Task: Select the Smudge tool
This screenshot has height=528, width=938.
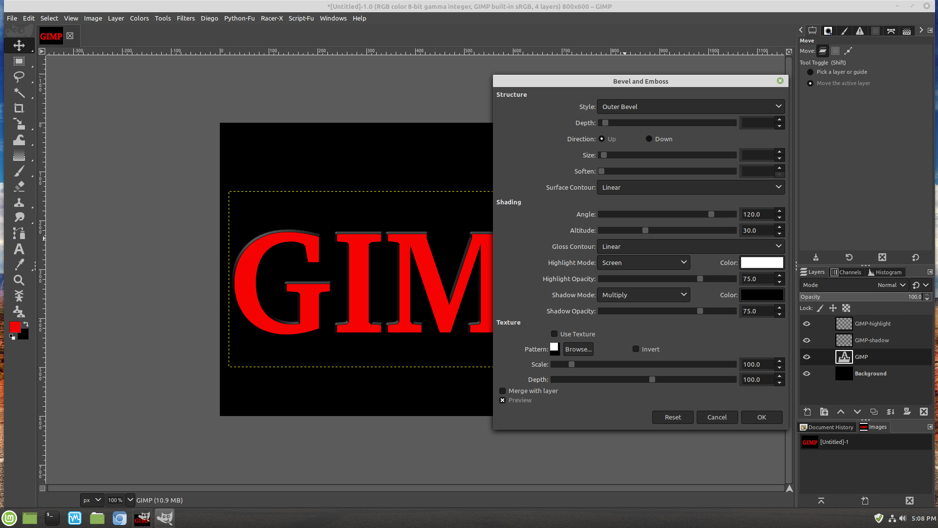Action: tap(19, 218)
